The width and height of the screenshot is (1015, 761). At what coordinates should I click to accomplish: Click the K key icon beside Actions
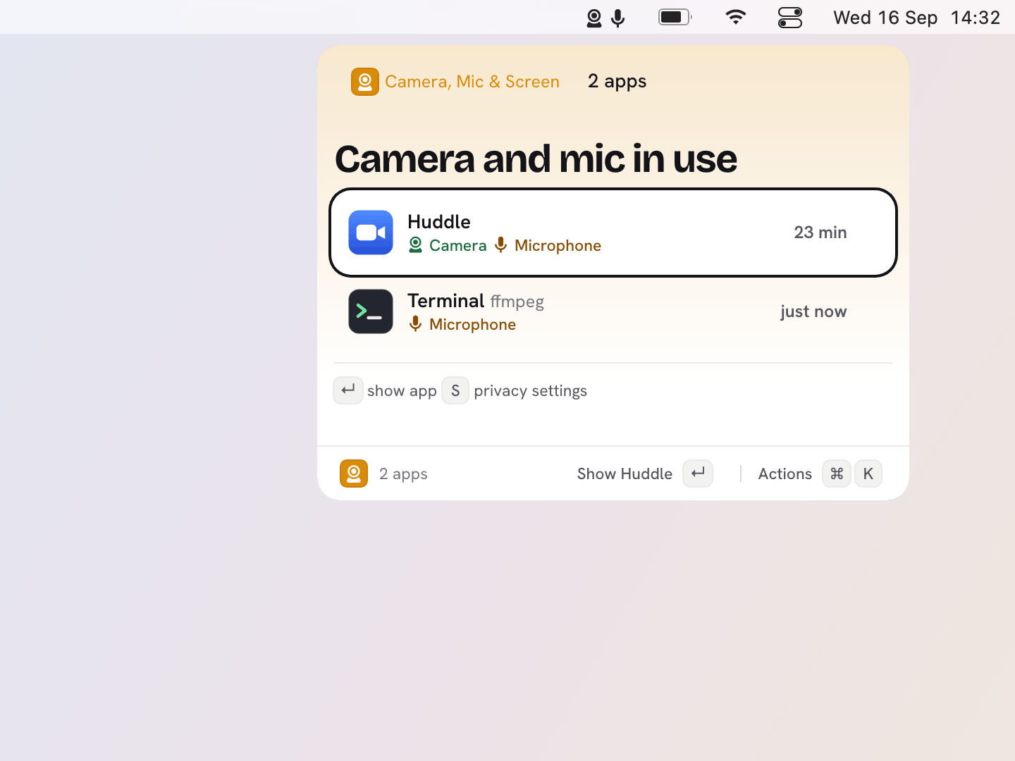pyautogui.click(x=868, y=474)
